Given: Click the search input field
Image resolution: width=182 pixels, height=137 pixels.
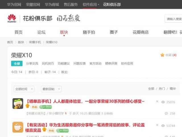Looking at the screenshot, I should coord(173,19).
